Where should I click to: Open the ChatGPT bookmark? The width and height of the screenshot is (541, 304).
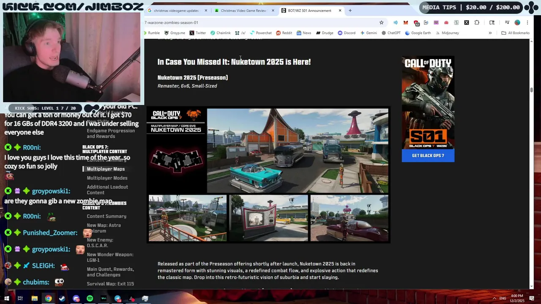pos(391,33)
